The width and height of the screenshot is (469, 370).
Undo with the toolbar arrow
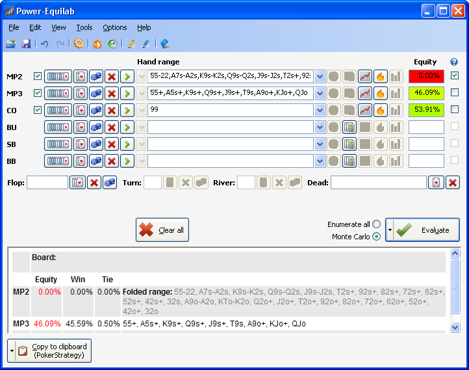(45, 44)
